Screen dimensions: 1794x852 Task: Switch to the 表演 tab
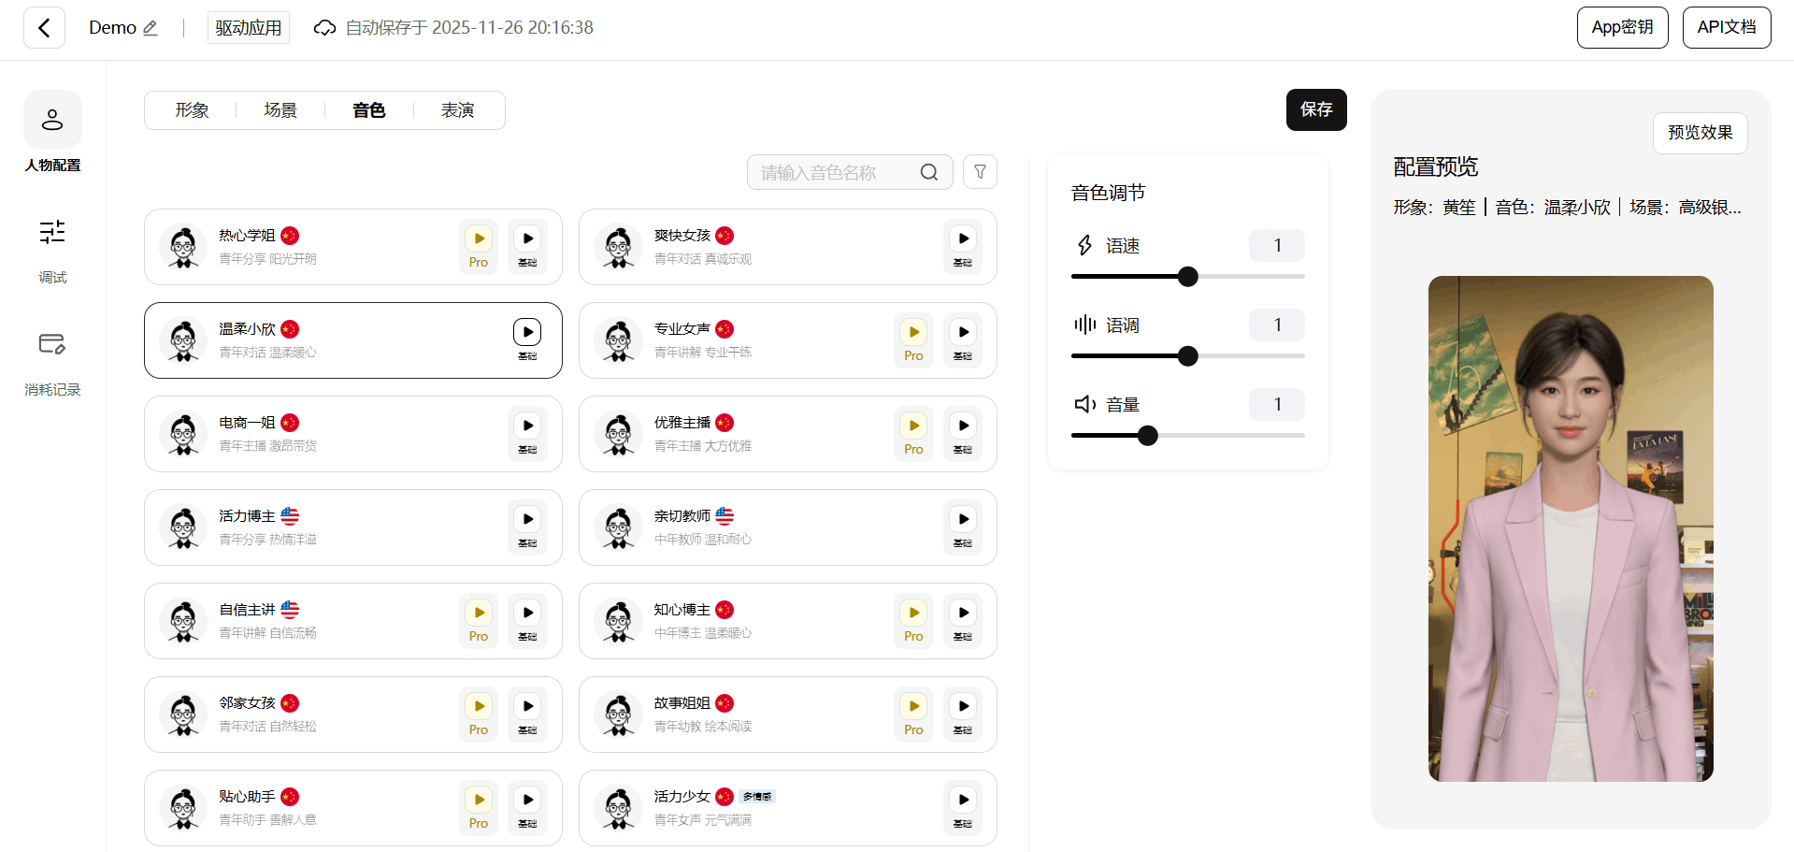point(458,110)
